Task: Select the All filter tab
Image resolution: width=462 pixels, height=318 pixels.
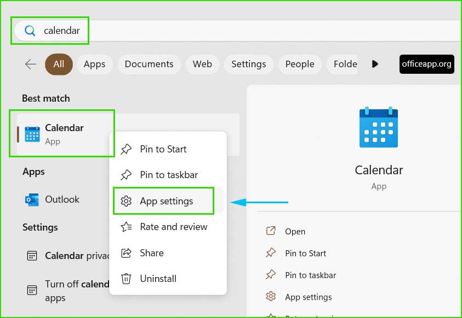Action: pos(59,64)
